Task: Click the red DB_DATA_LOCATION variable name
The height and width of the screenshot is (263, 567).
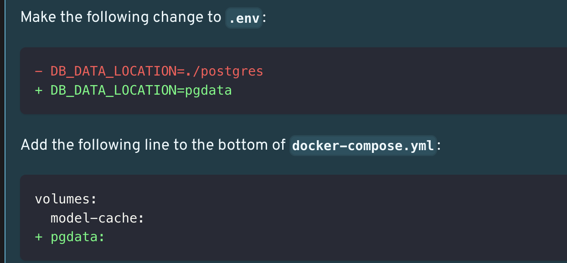Action: tap(113, 71)
